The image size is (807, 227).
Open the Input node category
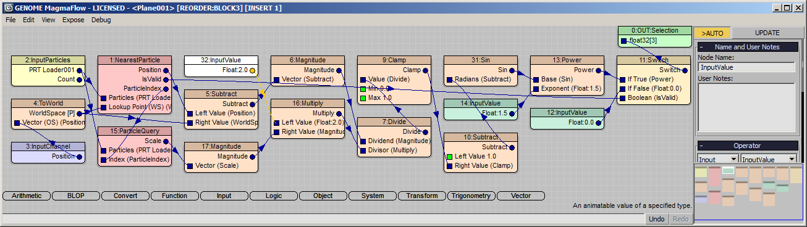224,196
